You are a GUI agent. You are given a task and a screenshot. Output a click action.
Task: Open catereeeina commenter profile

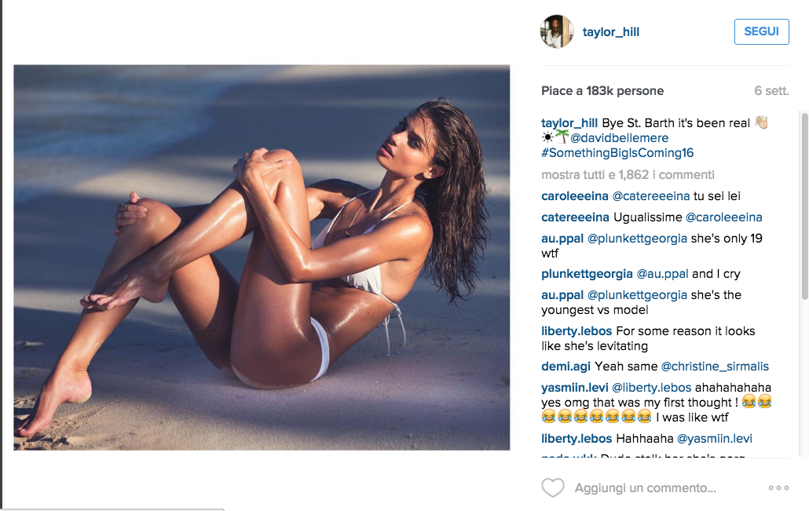pos(575,217)
